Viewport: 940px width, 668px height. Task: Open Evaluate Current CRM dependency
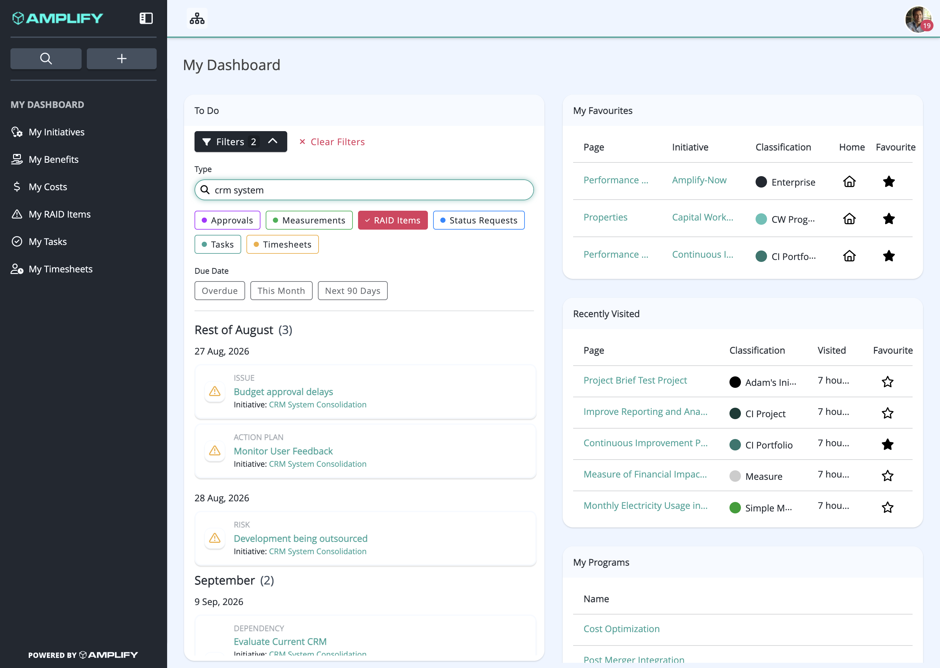(x=280, y=642)
